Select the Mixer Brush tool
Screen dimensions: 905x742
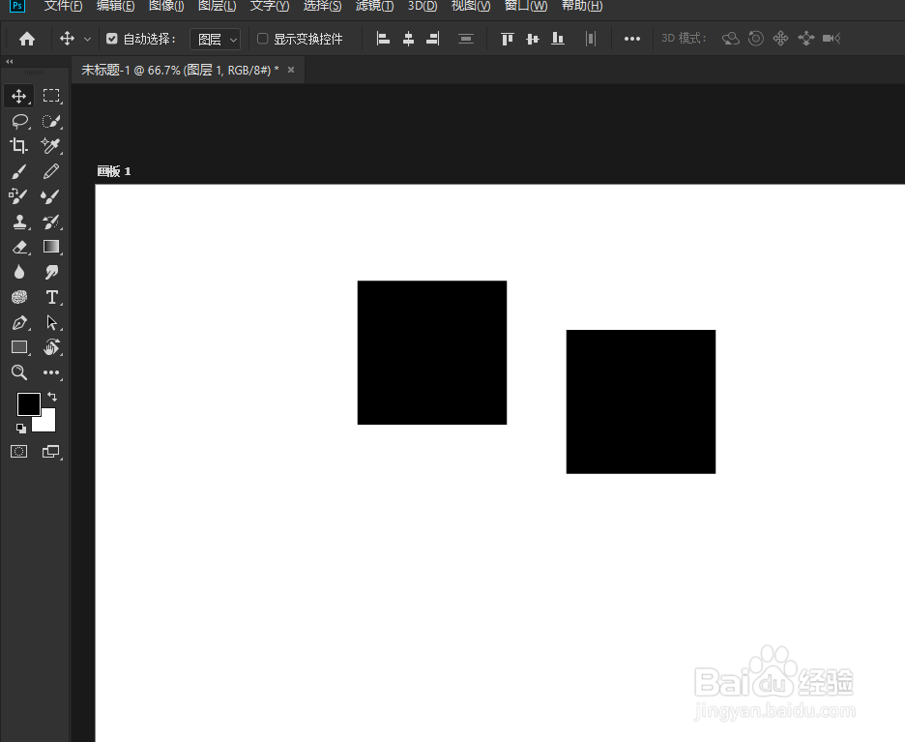[x=50, y=196]
